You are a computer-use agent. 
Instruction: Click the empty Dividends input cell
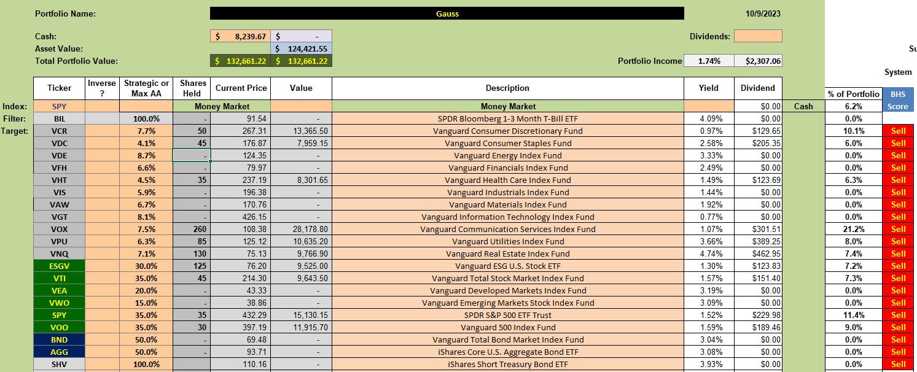coord(758,36)
